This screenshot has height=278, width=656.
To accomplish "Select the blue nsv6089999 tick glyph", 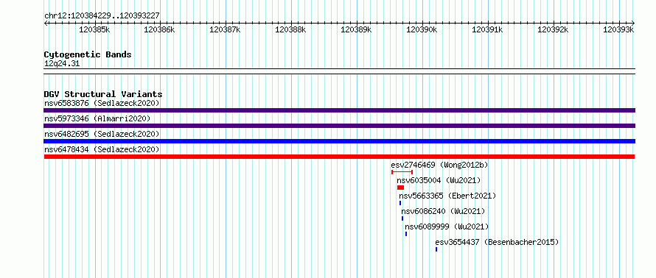I will point(406,234).
